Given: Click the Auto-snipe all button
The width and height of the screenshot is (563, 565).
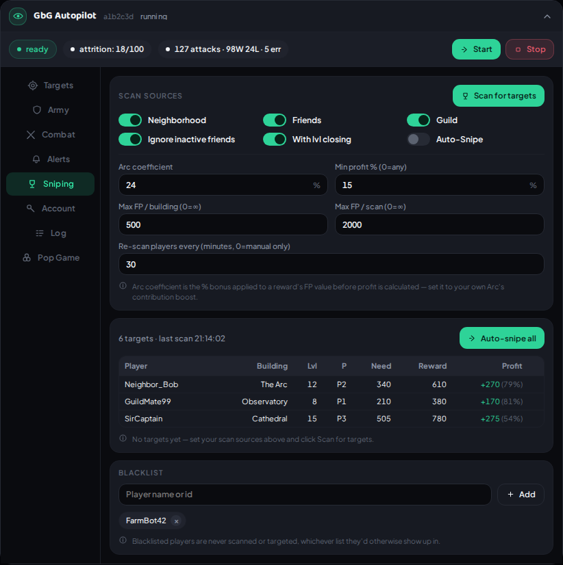Looking at the screenshot, I should click(x=501, y=338).
